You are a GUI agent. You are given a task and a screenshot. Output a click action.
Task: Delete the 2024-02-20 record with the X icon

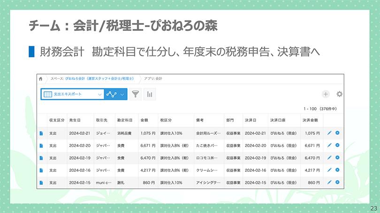(x=337, y=145)
